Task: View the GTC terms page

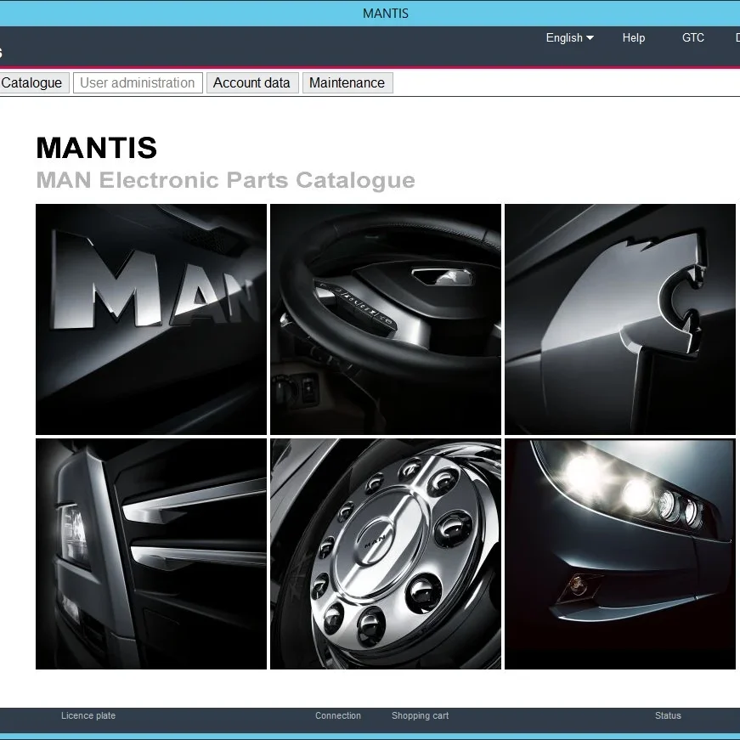Action: pos(692,37)
